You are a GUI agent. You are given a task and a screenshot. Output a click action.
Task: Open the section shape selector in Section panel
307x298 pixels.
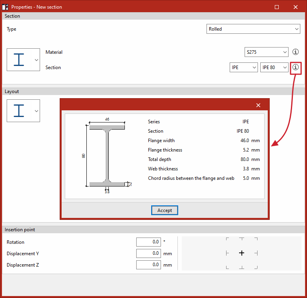[23, 60]
